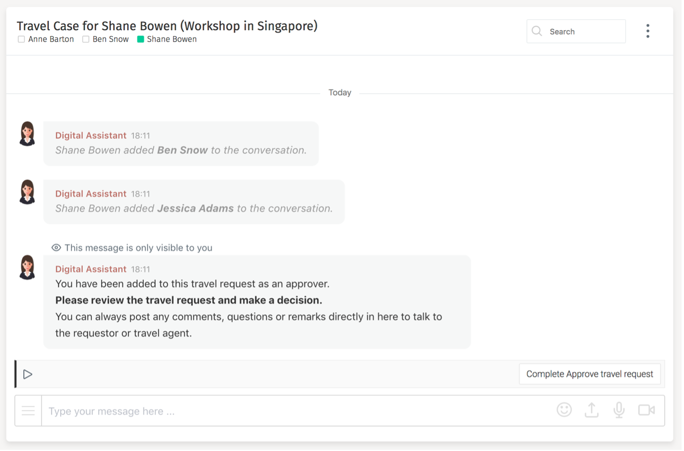
Task: Toggle the Anne Barton participant checkbox
Action: [x=21, y=39]
